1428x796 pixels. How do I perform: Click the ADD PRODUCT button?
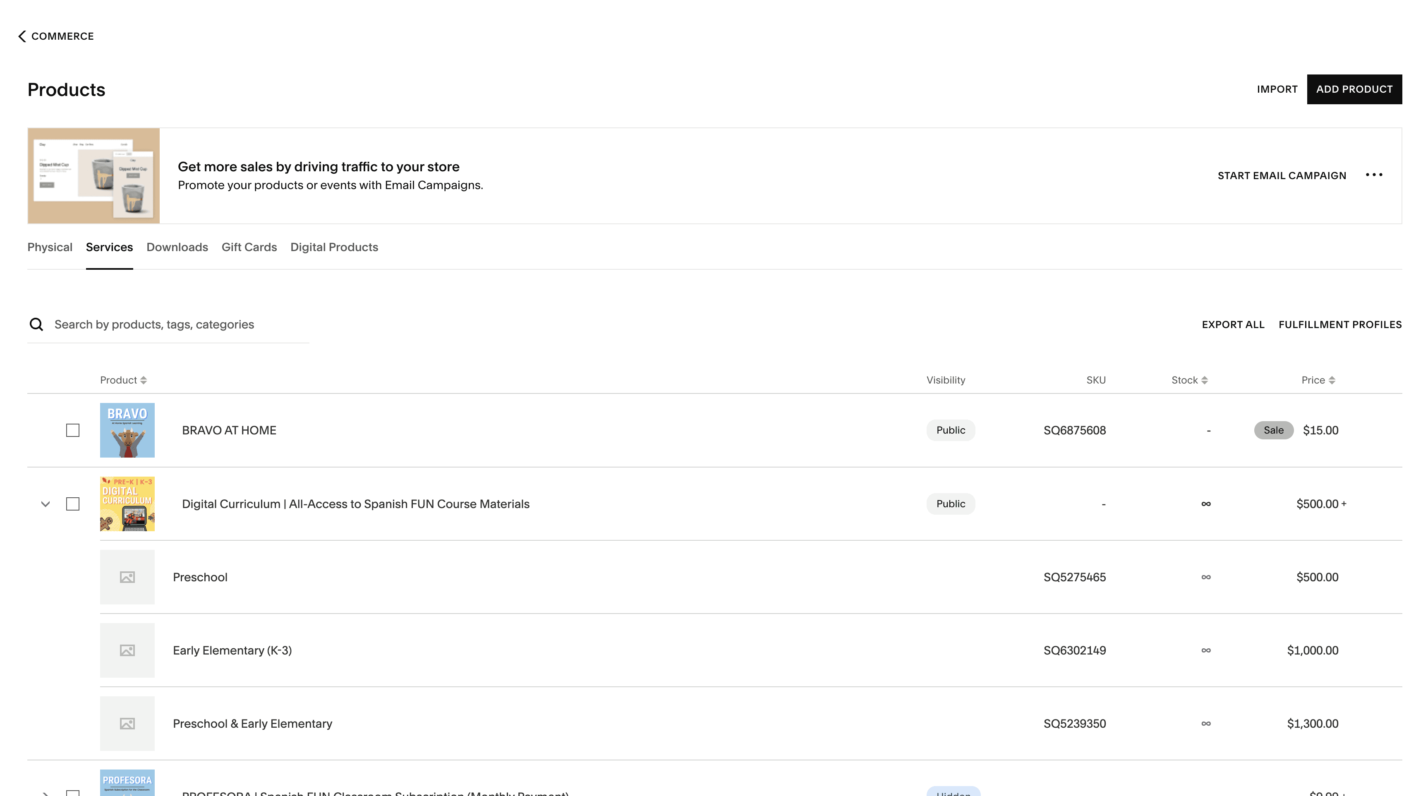pos(1354,89)
